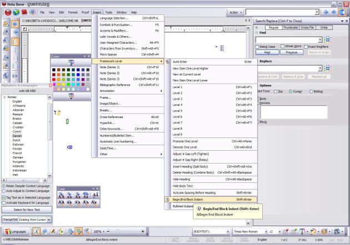Open the 100% zoom dropdown
The width and height of the screenshot is (350, 245).
coord(103,232)
